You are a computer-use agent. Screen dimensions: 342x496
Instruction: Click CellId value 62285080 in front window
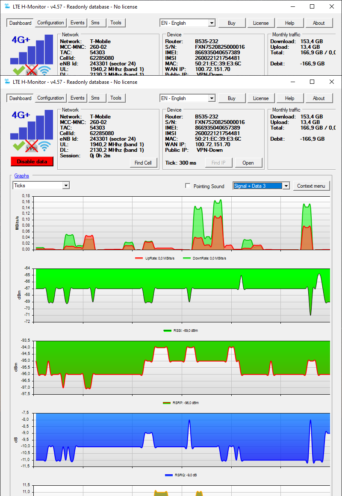click(102, 133)
